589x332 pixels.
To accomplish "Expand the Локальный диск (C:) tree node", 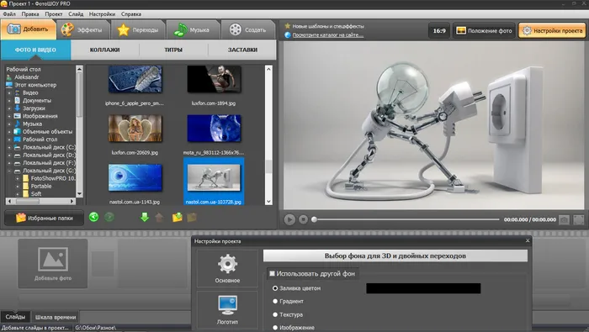I will coord(9,147).
